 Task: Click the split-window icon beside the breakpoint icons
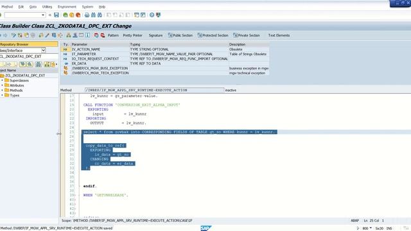point(88,35)
